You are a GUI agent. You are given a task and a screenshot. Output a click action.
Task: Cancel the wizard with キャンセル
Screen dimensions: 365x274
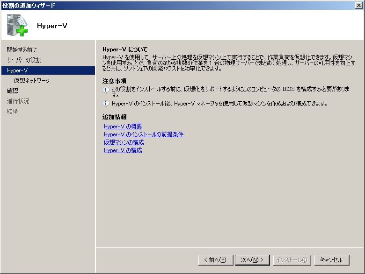331,260
